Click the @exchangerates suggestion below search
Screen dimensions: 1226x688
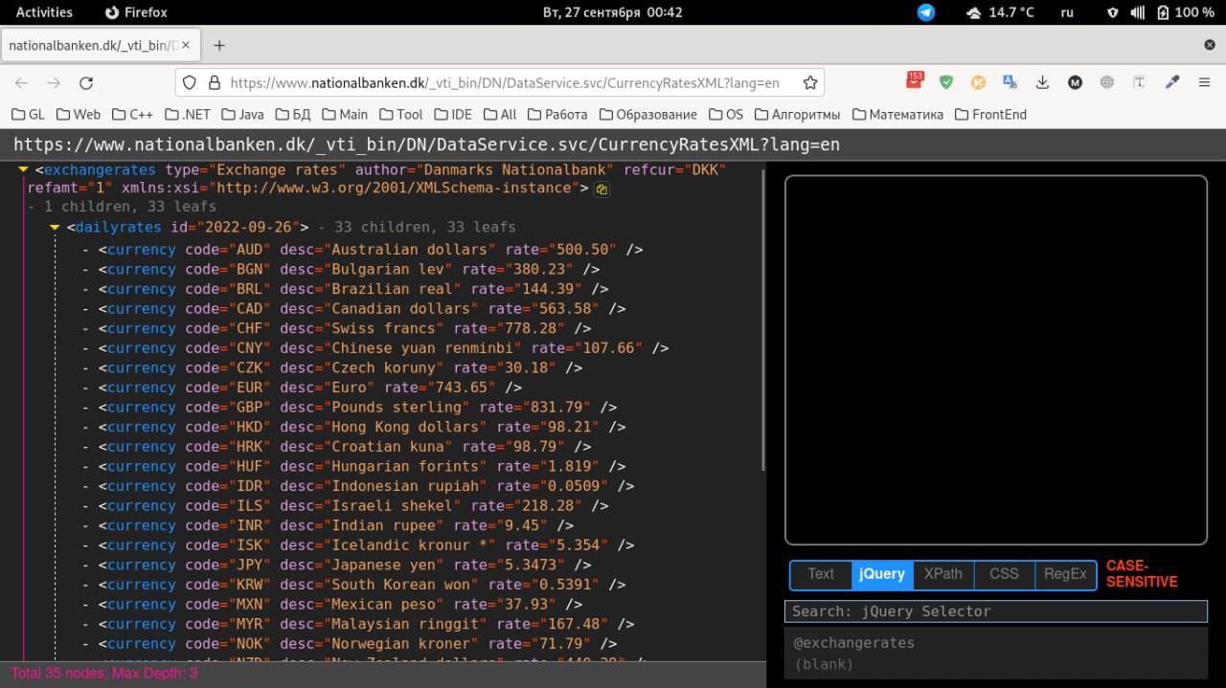854,643
